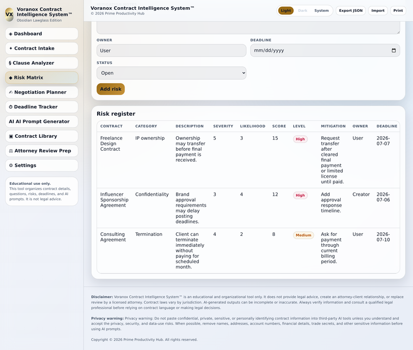The width and height of the screenshot is (413, 350).
Task: Click the Deadline date field
Action: 325,51
